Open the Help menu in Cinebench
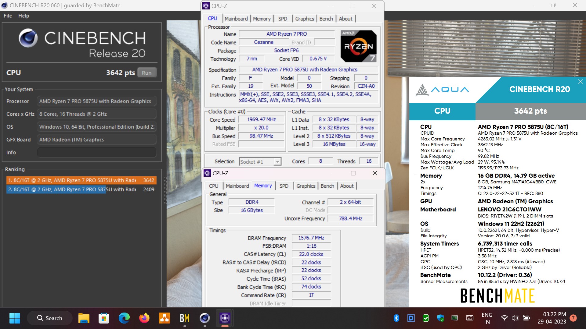Image resolution: width=586 pixels, height=329 pixels. 24,16
